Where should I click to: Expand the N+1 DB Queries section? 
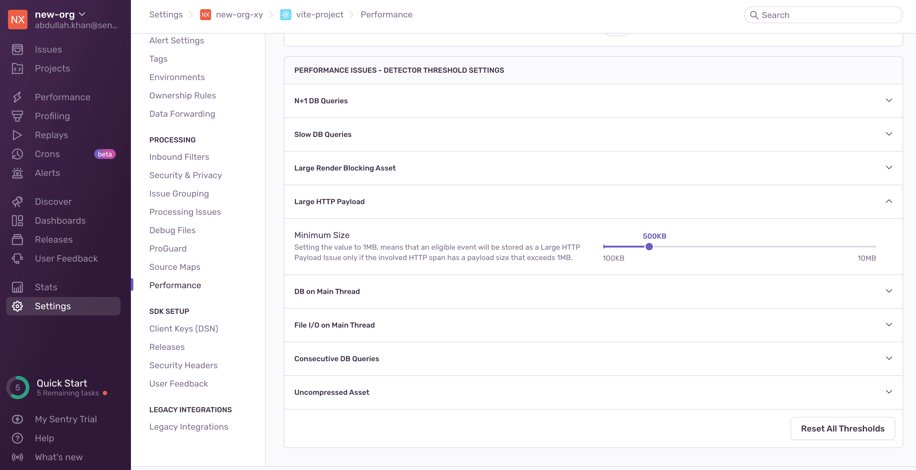coord(889,101)
